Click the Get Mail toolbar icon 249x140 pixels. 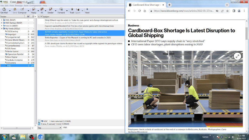[4, 11]
